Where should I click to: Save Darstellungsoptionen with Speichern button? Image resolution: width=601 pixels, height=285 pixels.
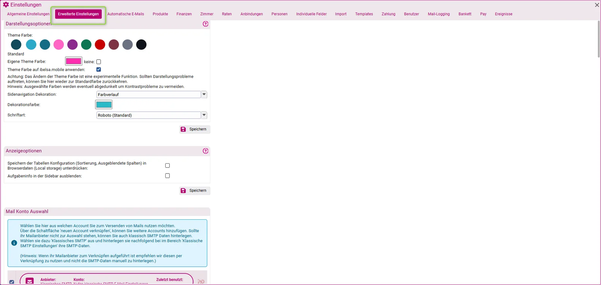pyautogui.click(x=195, y=129)
